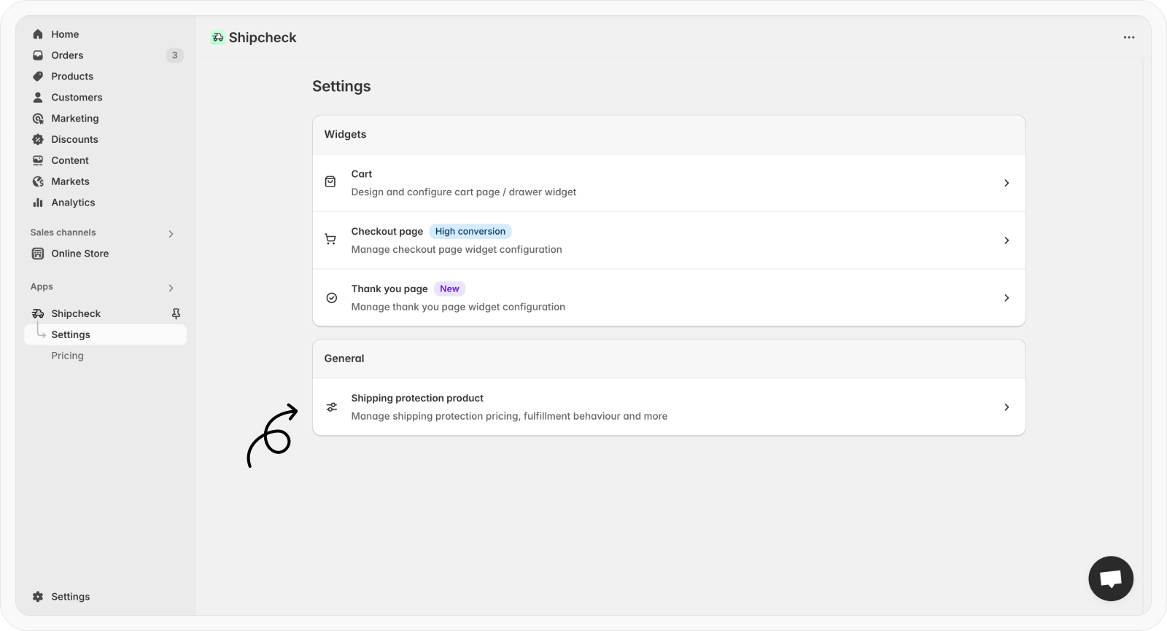1167x631 pixels.
Task: Click 'Manage checkout page widget configuration' text
Action: (457, 250)
